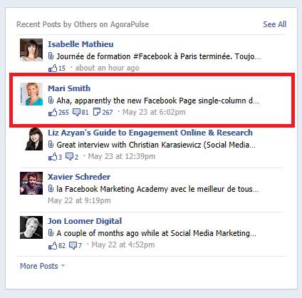Click Mari Smith's profile thumbnail
The width and height of the screenshot is (302, 298).
pyautogui.click(x=31, y=94)
